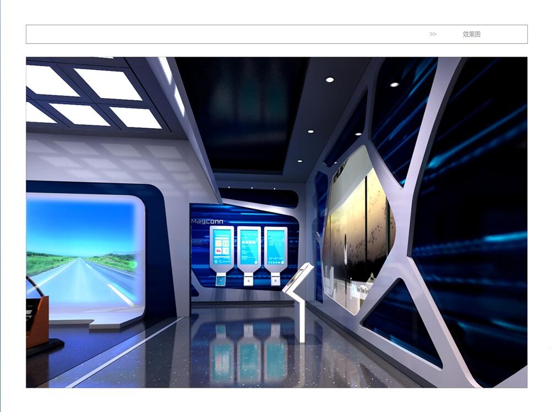Click the empty white header bar
Viewport: 551px width, 412px height.
point(220,34)
